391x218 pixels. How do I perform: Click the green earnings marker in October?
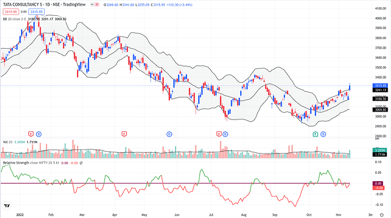tap(316, 134)
